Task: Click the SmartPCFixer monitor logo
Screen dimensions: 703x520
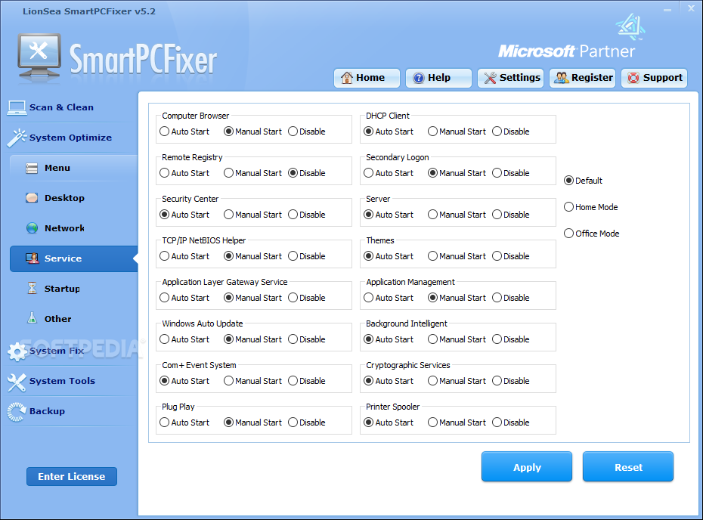Action: [x=39, y=57]
